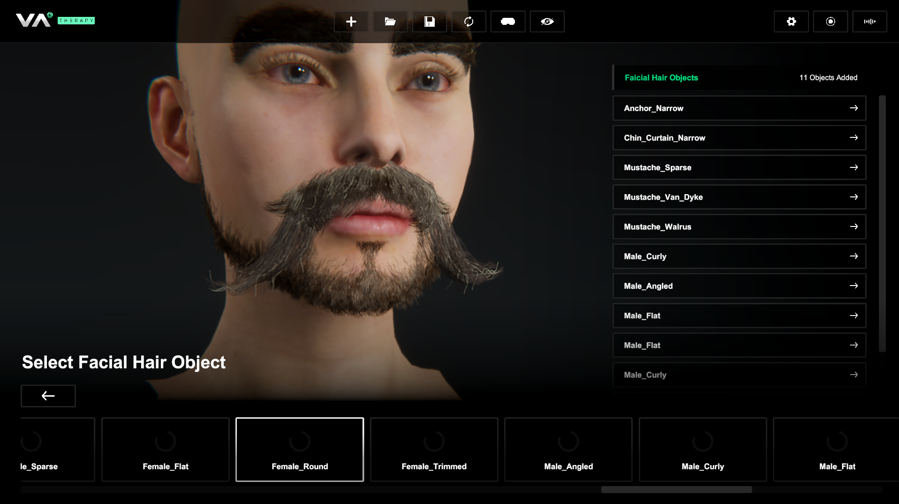Click the circular record icon
This screenshot has width=899, height=504.
tap(830, 22)
